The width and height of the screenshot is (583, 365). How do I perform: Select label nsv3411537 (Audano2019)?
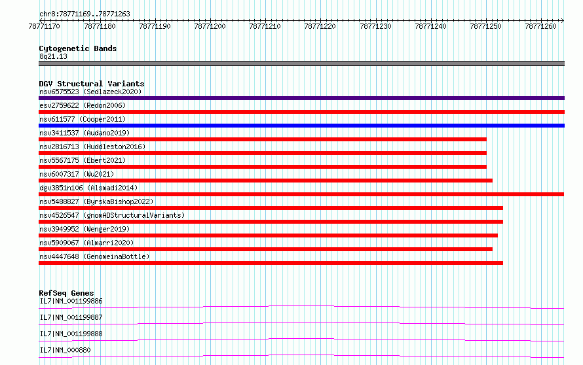(x=85, y=133)
